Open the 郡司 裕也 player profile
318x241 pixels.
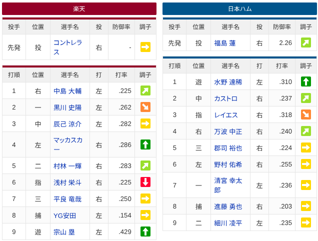[228, 148]
